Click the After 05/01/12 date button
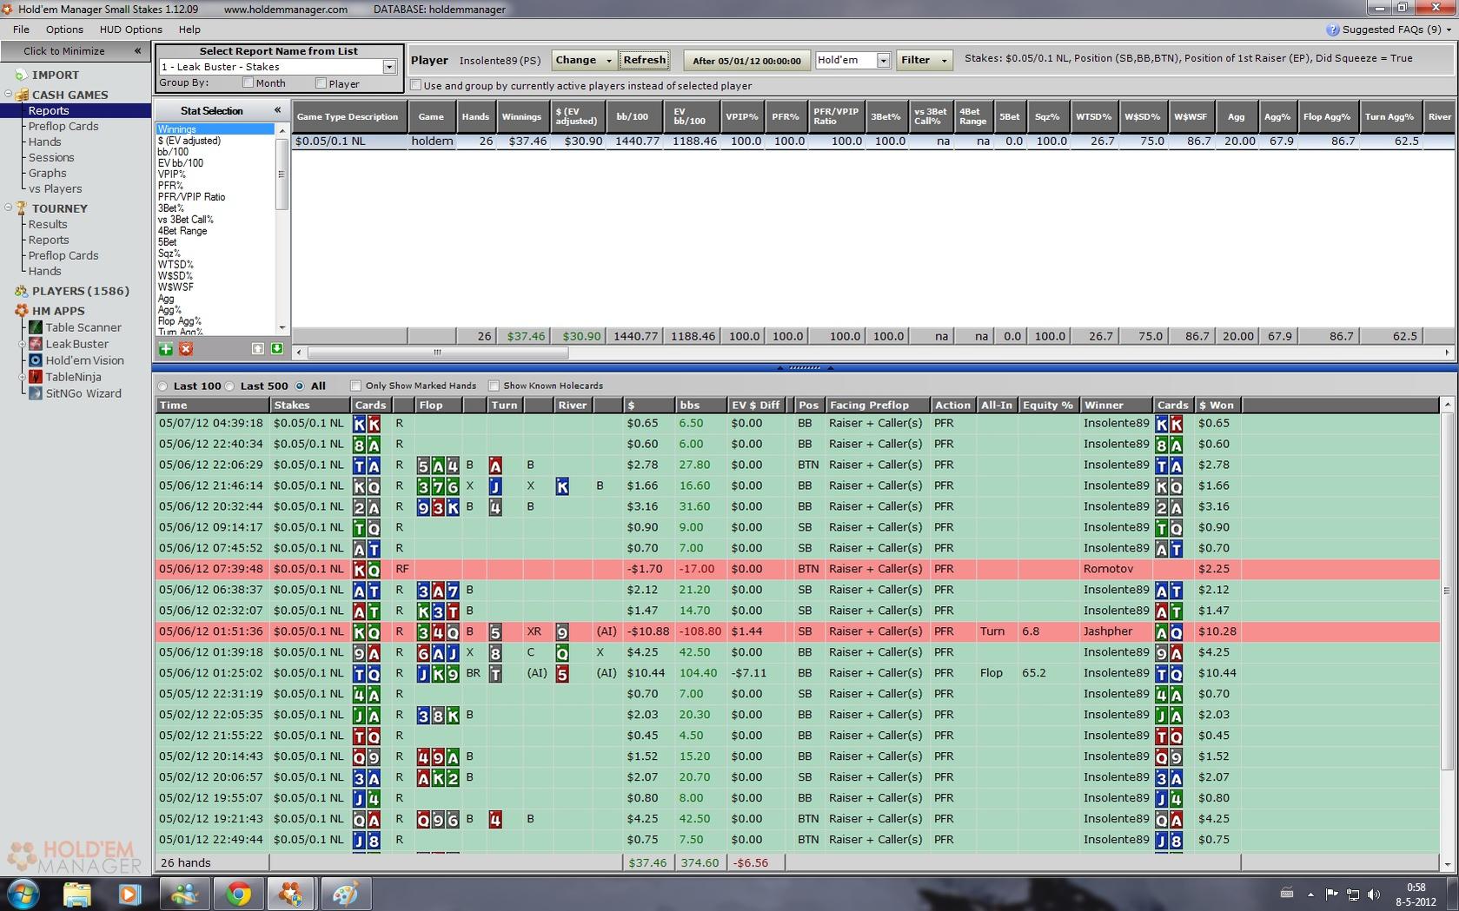Image resolution: width=1459 pixels, height=911 pixels. 746,61
